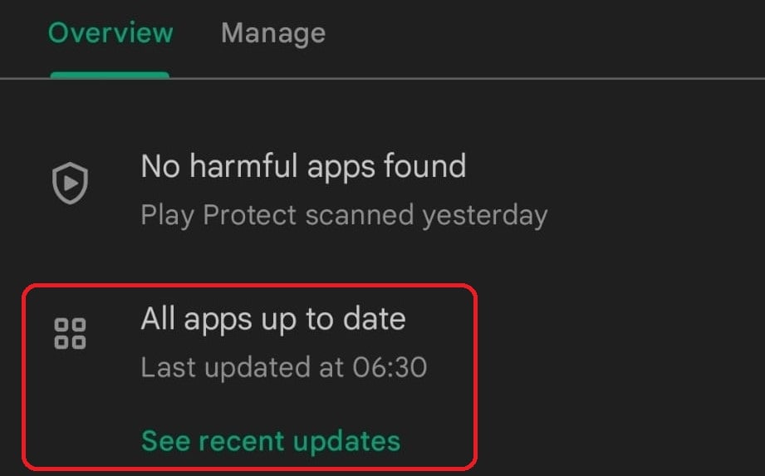Open the All apps up to date entry
765x476 pixels.
coord(273,319)
